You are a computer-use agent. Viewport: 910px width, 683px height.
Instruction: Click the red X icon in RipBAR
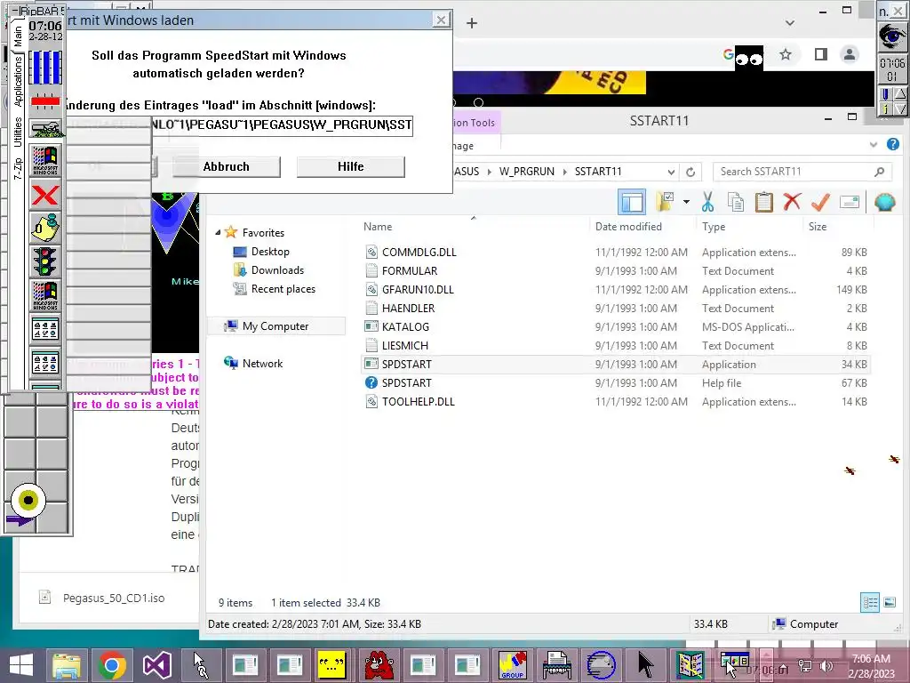pyautogui.click(x=45, y=195)
